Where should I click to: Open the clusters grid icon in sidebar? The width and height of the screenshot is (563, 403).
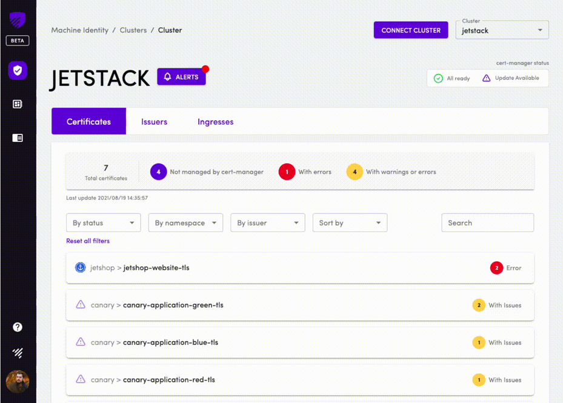point(18,104)
